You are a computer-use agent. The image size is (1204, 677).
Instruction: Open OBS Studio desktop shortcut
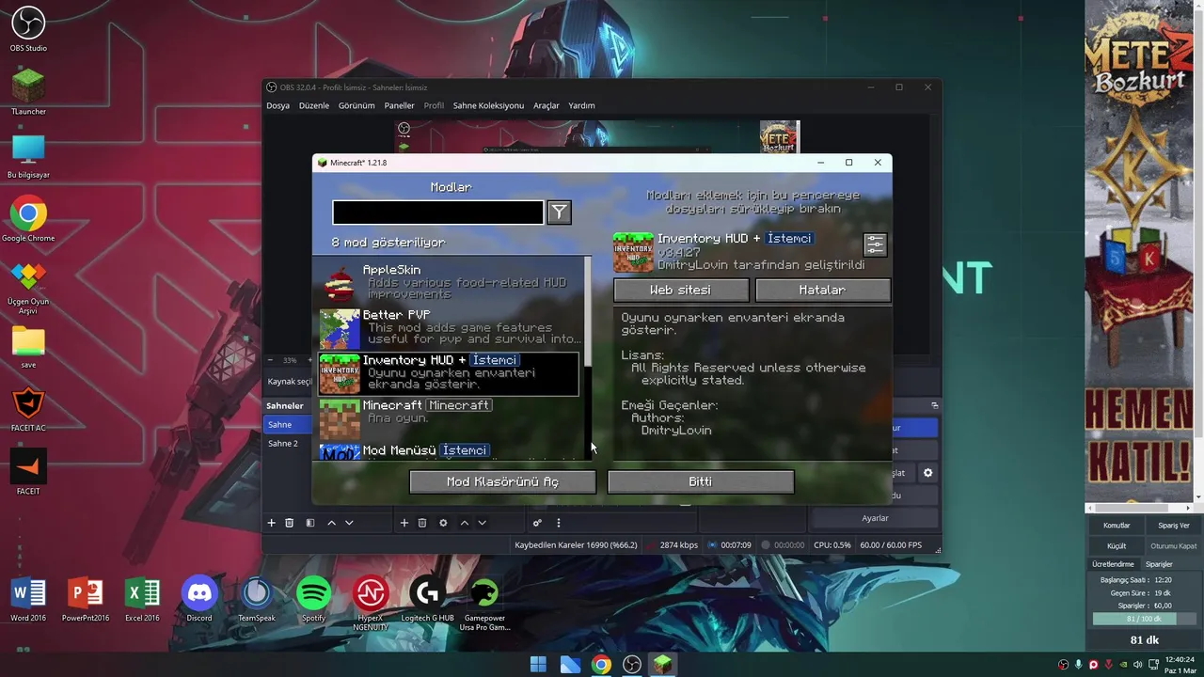coord(28,29)
